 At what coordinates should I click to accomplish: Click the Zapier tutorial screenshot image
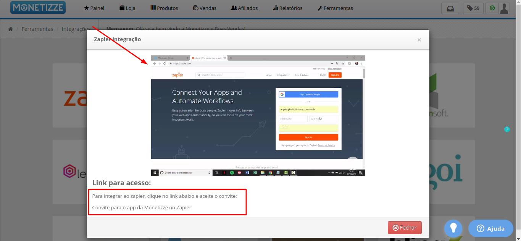[258, 115]
